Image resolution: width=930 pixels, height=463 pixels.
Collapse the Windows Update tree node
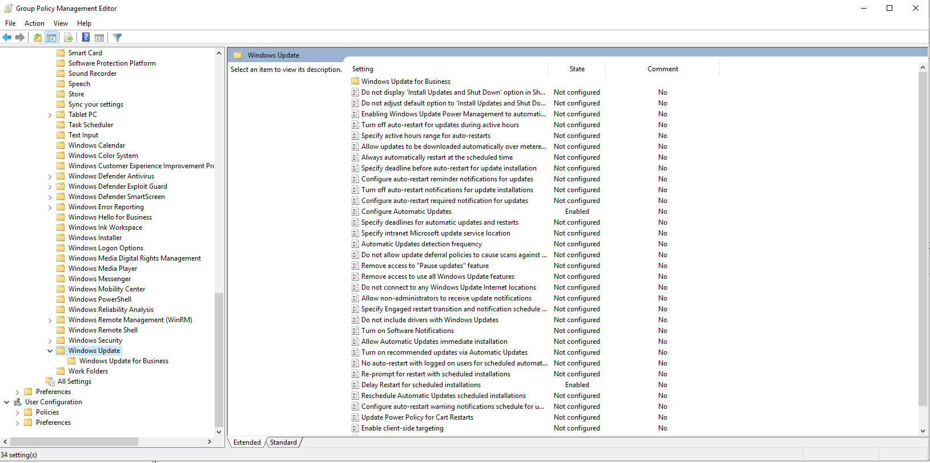pyautogui.click(x=50, y=351)
